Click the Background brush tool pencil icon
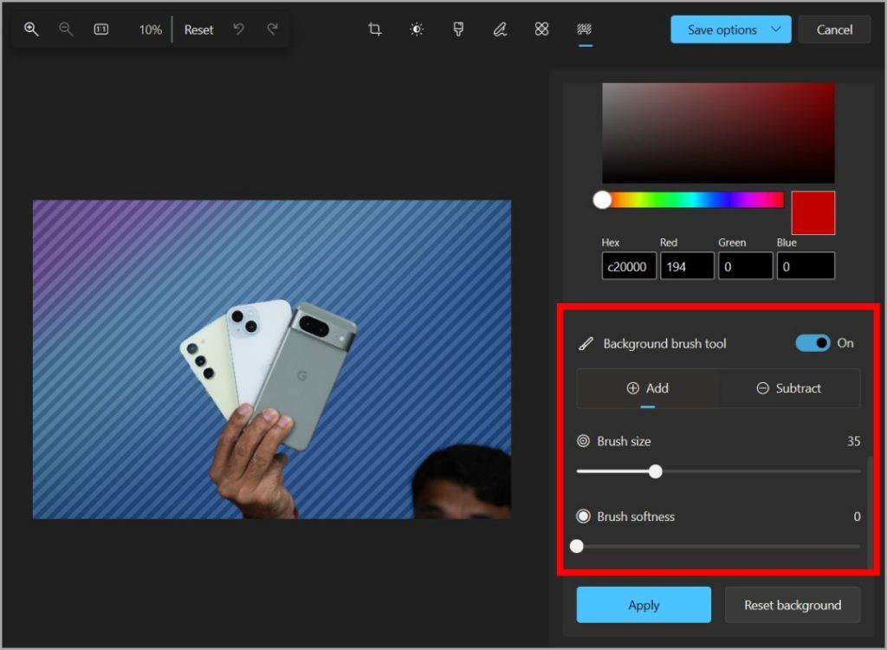The width and height of the screenshot is (887, 650). (x=586, y=344)
